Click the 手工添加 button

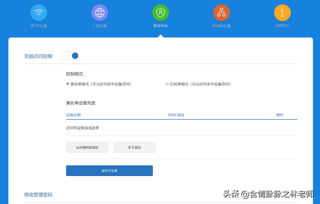pos(134,147)
